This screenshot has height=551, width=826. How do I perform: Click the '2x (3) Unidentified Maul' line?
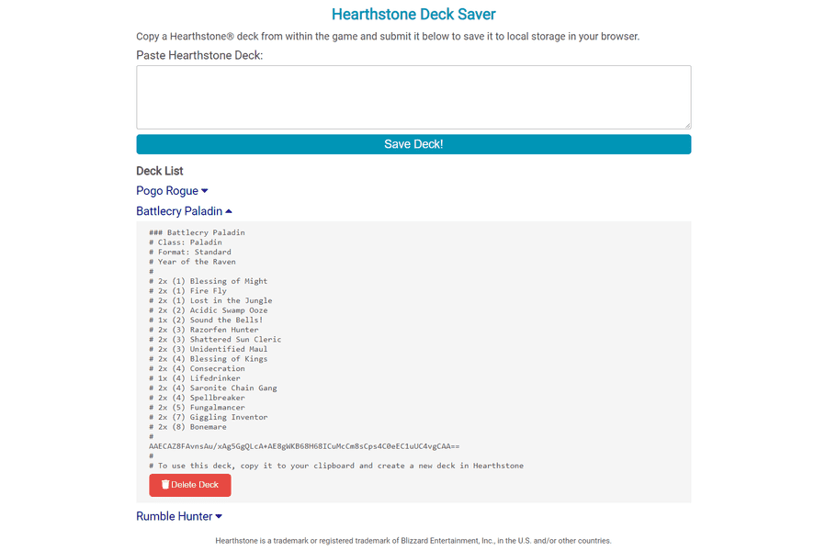pyautogui.click(x=208, y=349)
